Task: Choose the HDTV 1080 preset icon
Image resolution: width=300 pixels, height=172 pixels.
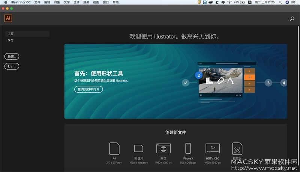Action: (x=213, y=148)
